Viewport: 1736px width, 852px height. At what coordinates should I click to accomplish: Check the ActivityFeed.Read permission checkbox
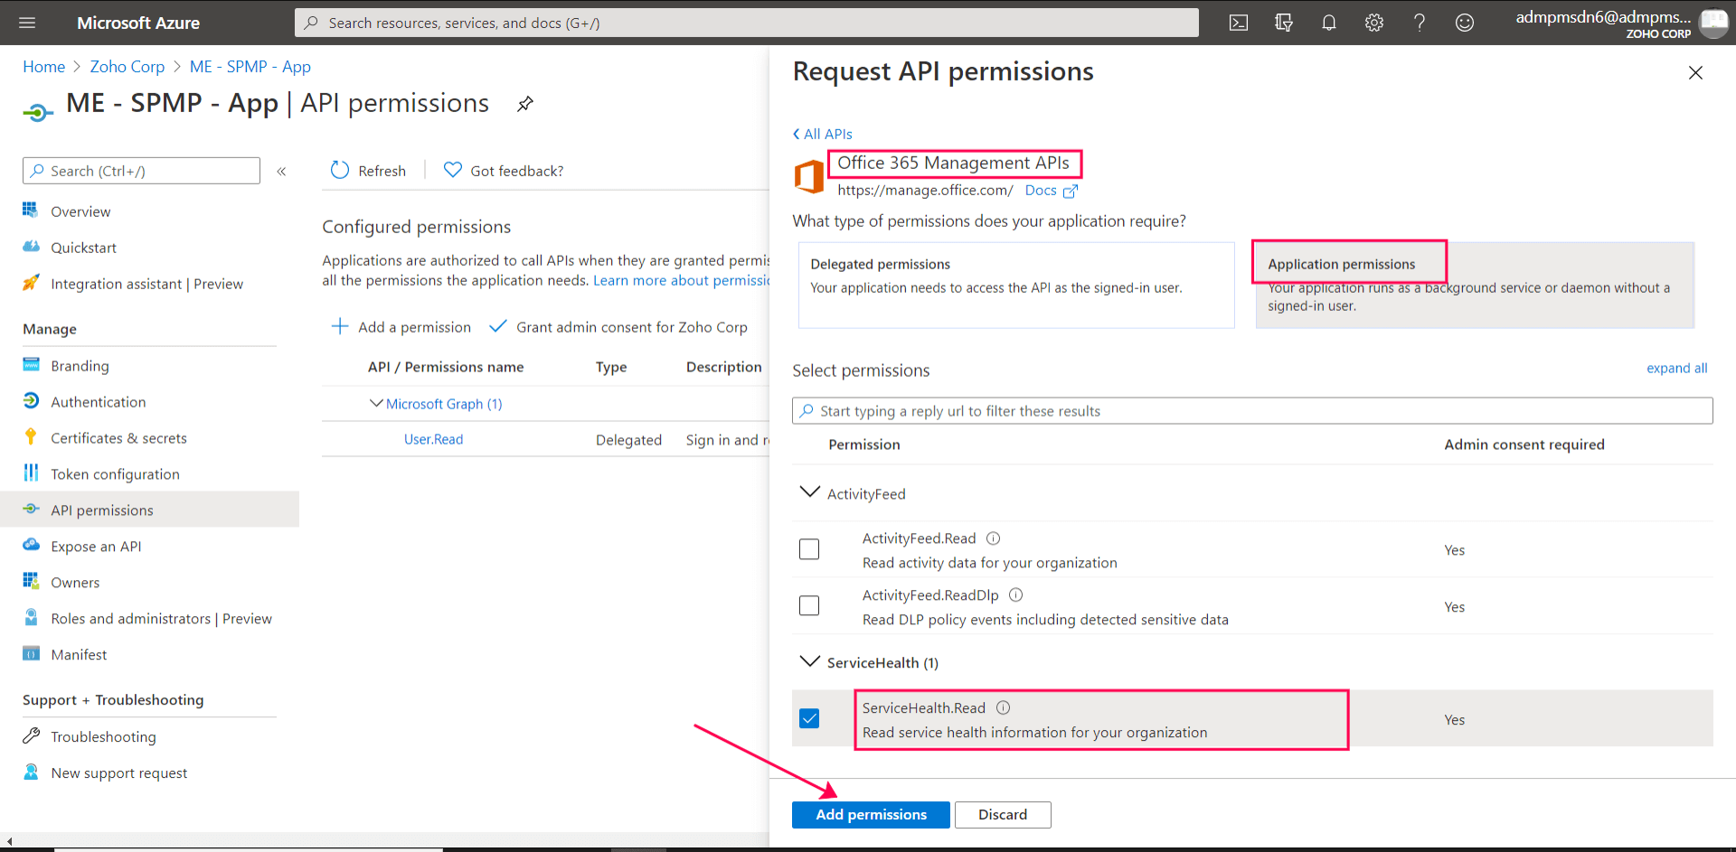[809, 549]
